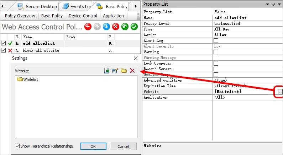
Task: Cancel the Settings dialog
Action: (124, 146)
